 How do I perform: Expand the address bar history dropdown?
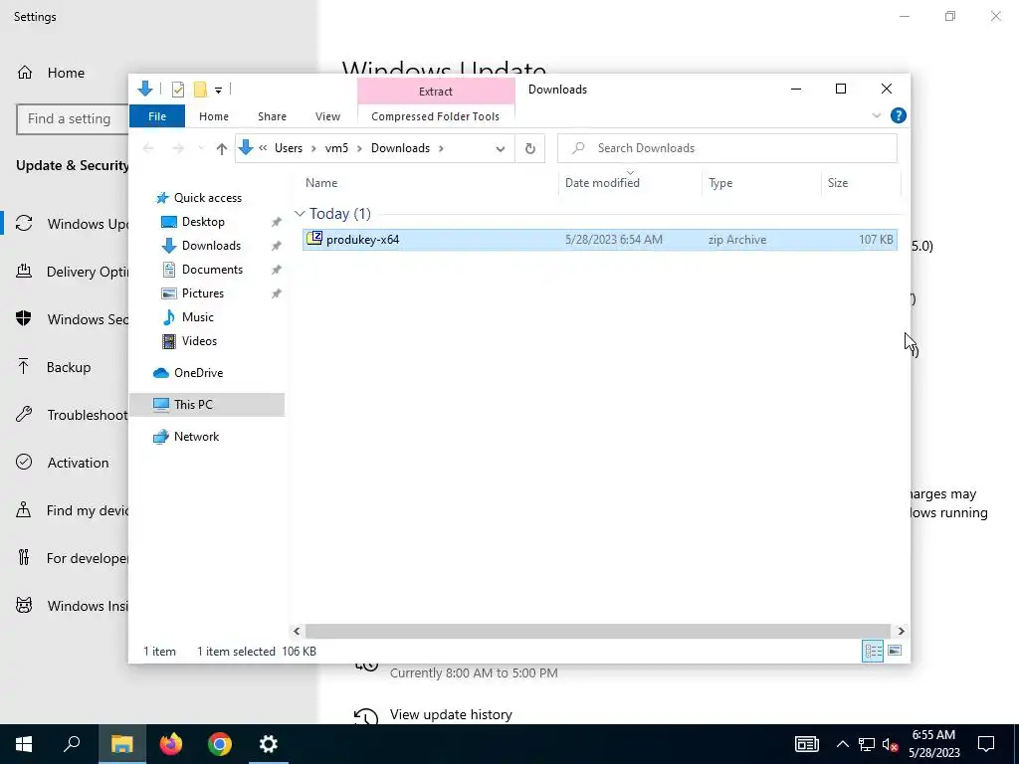[x=500, y=149]
